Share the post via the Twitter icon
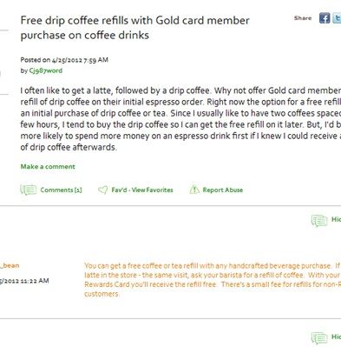Screen dimensions: 341x347 pyautogui.click(x=337, y=18)
